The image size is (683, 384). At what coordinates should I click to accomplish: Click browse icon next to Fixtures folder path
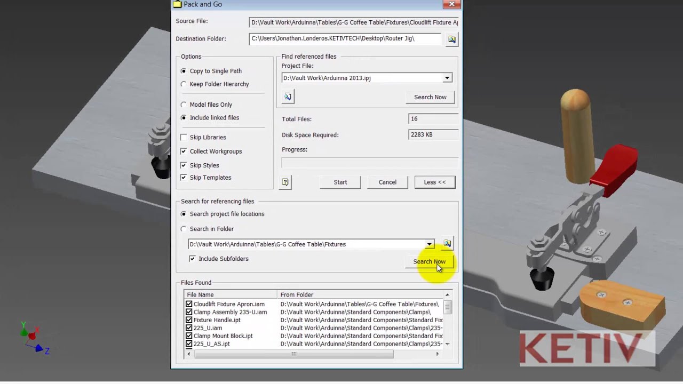[447, 244]
